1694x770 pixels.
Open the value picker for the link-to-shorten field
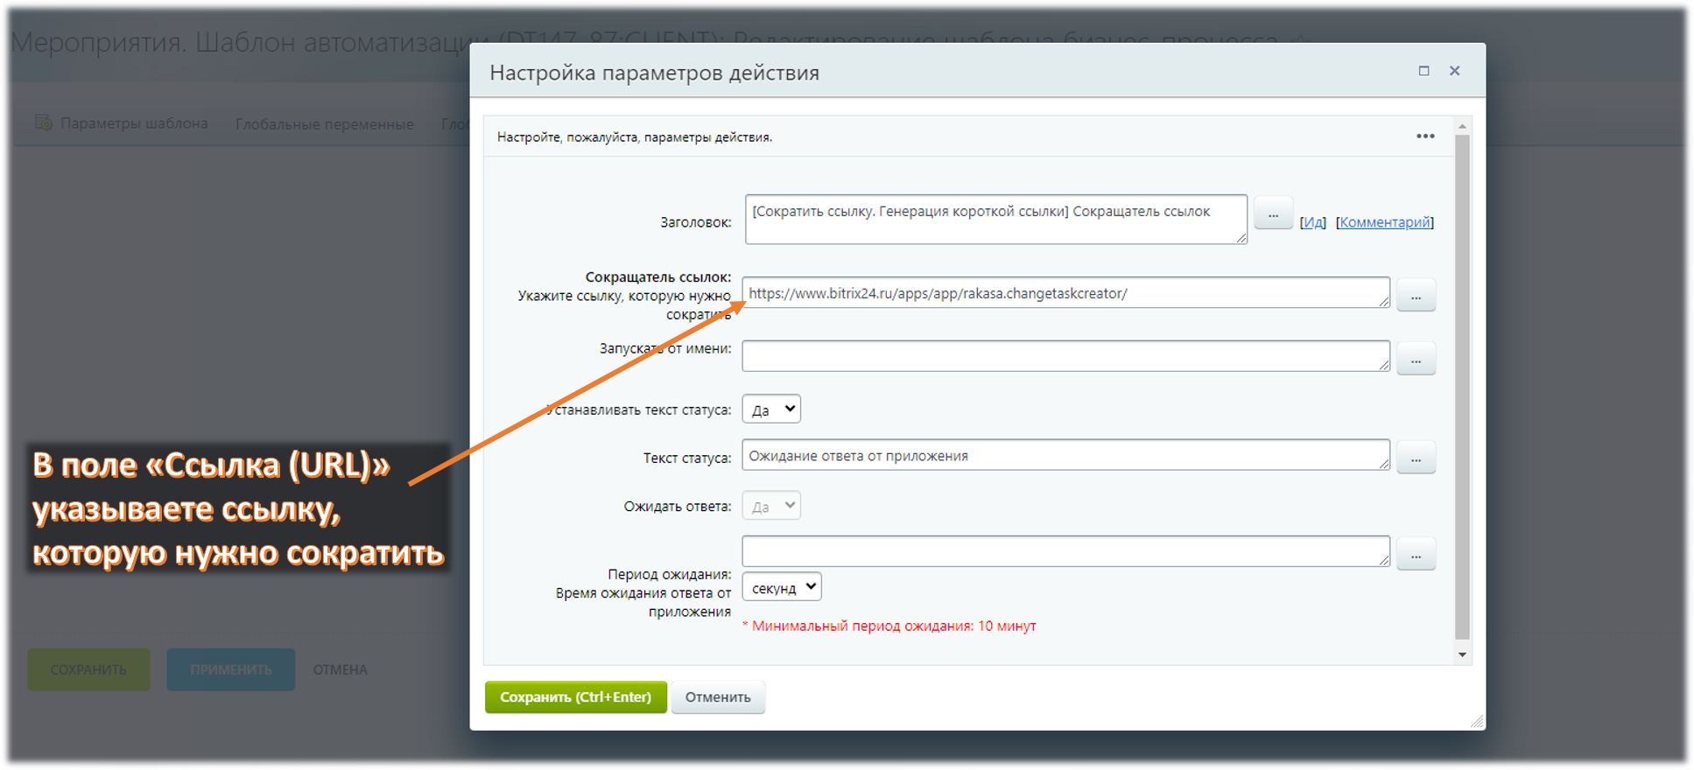[1416, 295]
